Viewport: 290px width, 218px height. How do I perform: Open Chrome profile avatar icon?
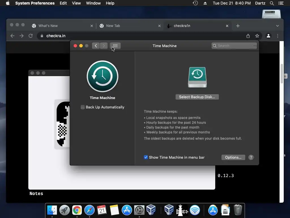click(268, 36)
